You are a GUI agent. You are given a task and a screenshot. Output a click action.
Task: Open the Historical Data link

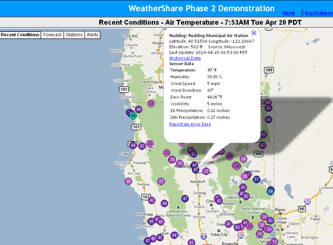coord(185,58)
